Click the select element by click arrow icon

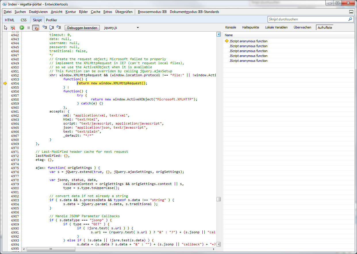tap(6, 28)
